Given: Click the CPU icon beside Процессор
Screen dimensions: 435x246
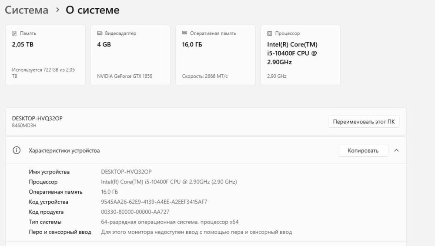Looking at the screenshot, I should [270, 33].
